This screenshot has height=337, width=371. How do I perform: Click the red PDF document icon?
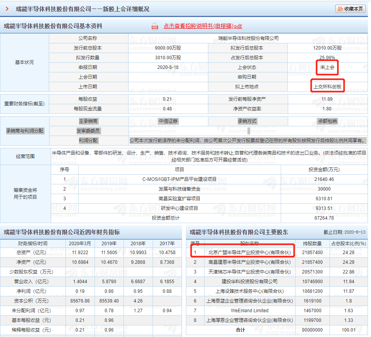[x=155, y=26]
